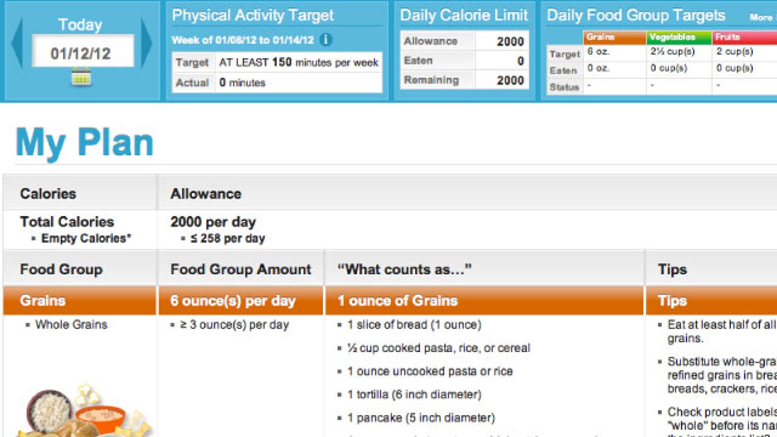Open the calendar date picker icon
Image resolution: width=777 pixels, height=437 pixels.
point(81,77)
